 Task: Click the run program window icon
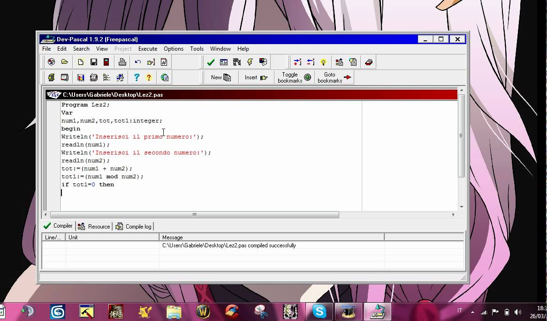[x=224, y=62]
